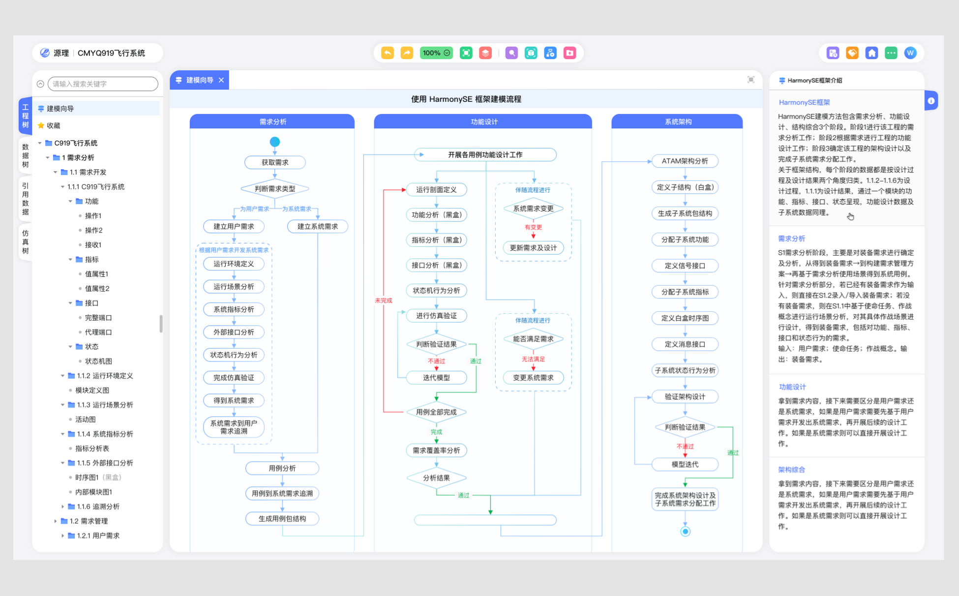Screen dimensions: 959x596
Task: Expand the 1.1.6 追溯分析 folder
Action: click(62, 507)
